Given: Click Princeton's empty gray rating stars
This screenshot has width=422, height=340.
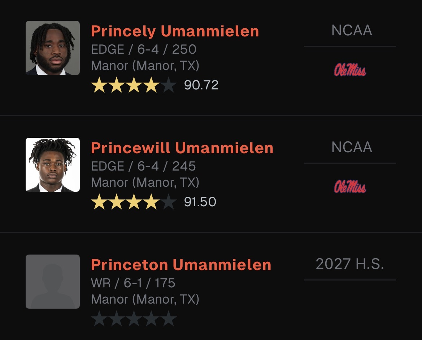Looking at the screenshot, I should 134,319.
